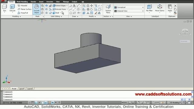194x109 pixels.
Task: Toggle Lineweight display in status bar
Action: [56, 103]
